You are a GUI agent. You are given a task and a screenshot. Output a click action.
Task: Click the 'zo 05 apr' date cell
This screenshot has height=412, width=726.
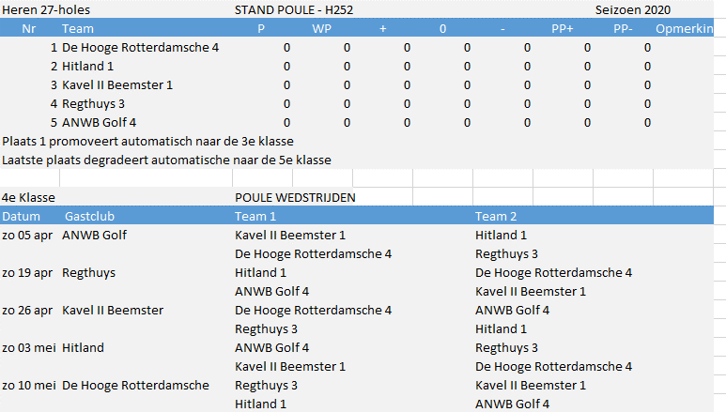27,236
